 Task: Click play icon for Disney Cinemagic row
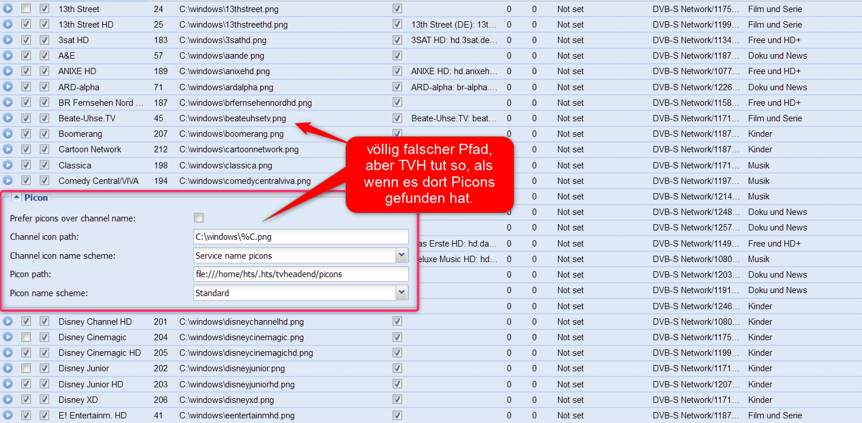pyautogui.click(x=7, y=337)
